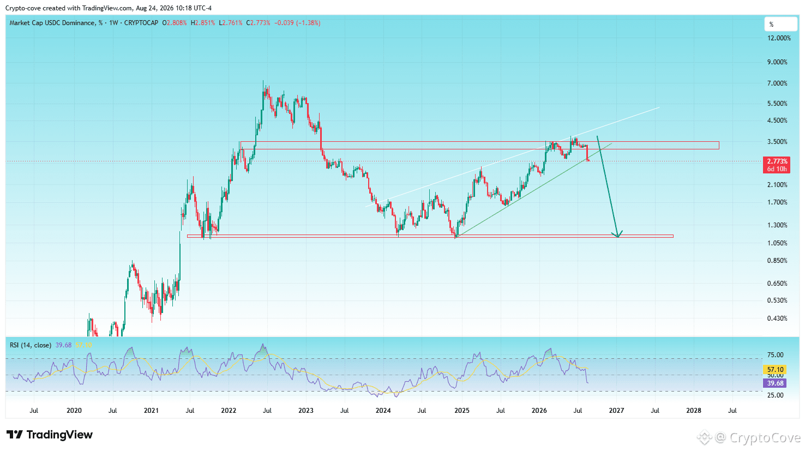
Task: Select the high value H2.851%
Action: (203, 23)
